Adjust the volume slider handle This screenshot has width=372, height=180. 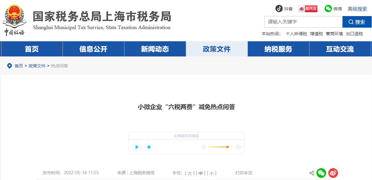pyautogui.click(x=227, y=147)
